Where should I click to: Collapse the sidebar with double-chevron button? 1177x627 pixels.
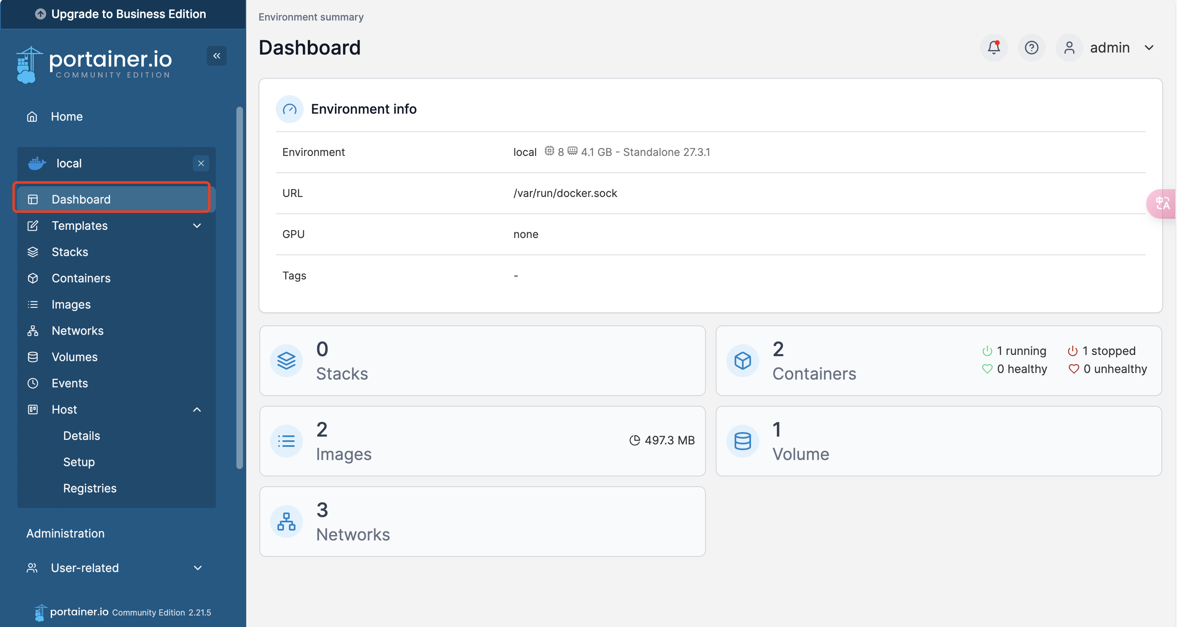(217, 56)
